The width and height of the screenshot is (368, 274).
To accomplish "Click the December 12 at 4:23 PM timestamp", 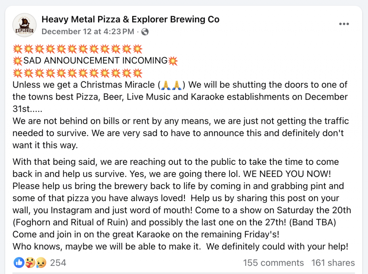I will point(88,32).
